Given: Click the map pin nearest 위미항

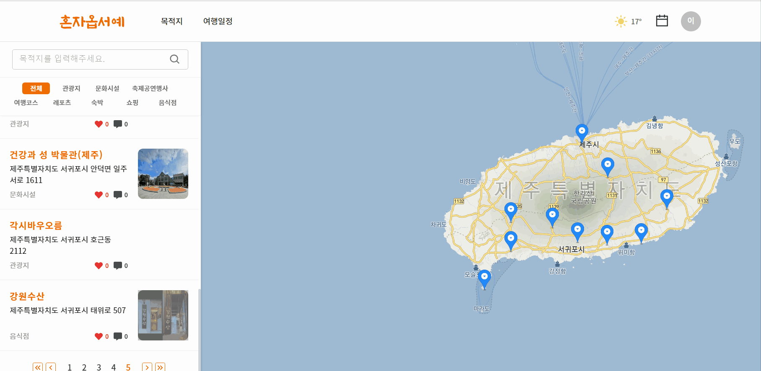Looking at the screenshot, I should (x=641, y=232).
